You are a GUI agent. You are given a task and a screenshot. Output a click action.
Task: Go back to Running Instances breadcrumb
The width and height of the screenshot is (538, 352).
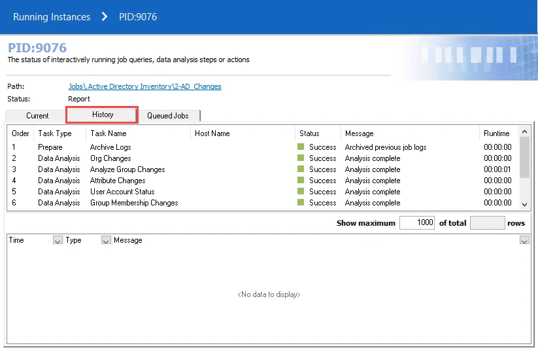point(52,17)
